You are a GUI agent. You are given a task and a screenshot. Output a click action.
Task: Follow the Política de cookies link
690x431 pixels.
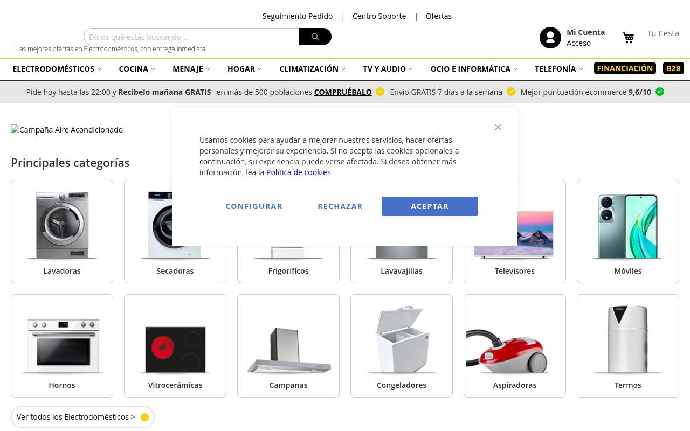click(299, 172)
